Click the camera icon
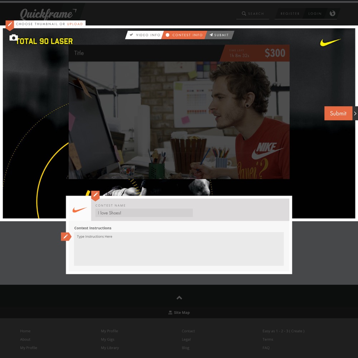Image resolution: width=358 pixels, height=358 pixels. [x=14, y=38]
